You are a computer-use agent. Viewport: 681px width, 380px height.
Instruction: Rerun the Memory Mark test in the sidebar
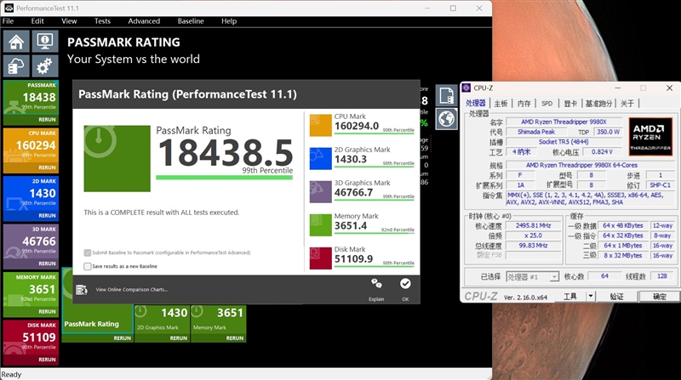coord(47,311)
